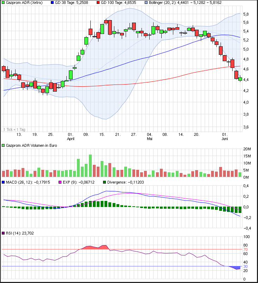This screenshot has height=283, width=258.
Task: Click the 'April' month label on the axis
Action: pos(71,139)
